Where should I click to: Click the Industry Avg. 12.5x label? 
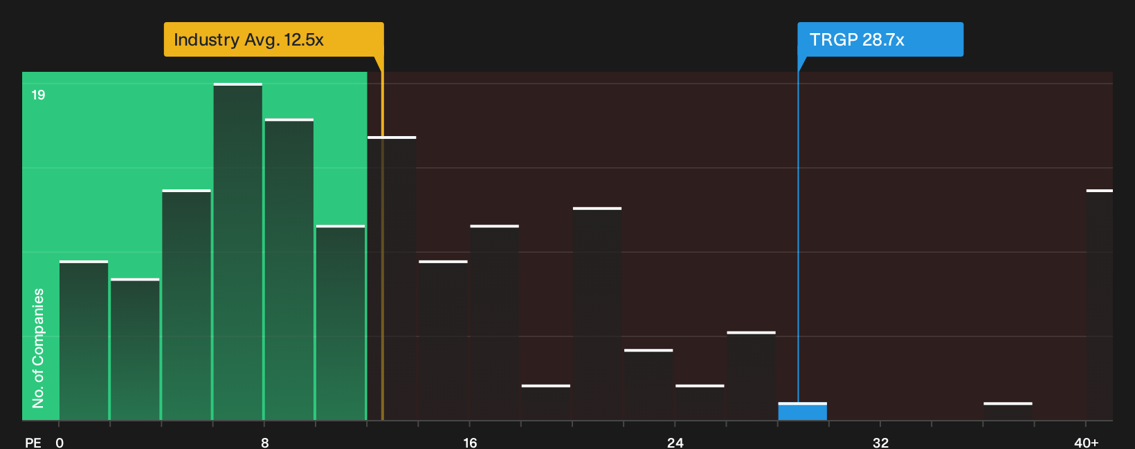tap(273, 39)
